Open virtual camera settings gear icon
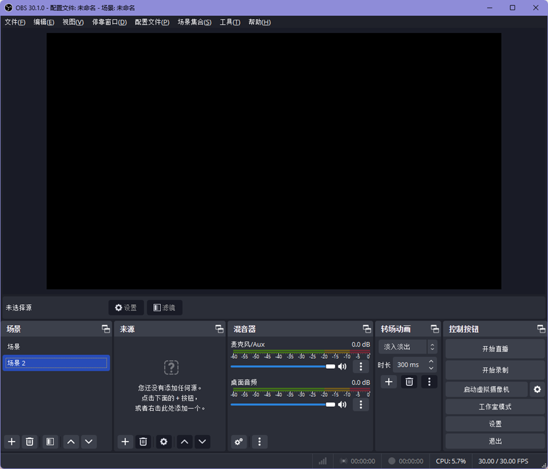This screenshot has height=469, width=548. coord(537,389)
